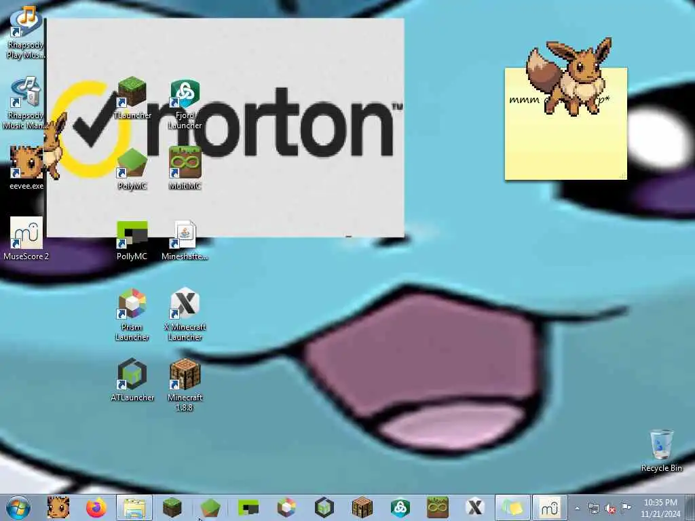Open Firefox from the taskbar
The height and width of the screenshot is (521, 695).
[96, 507]
